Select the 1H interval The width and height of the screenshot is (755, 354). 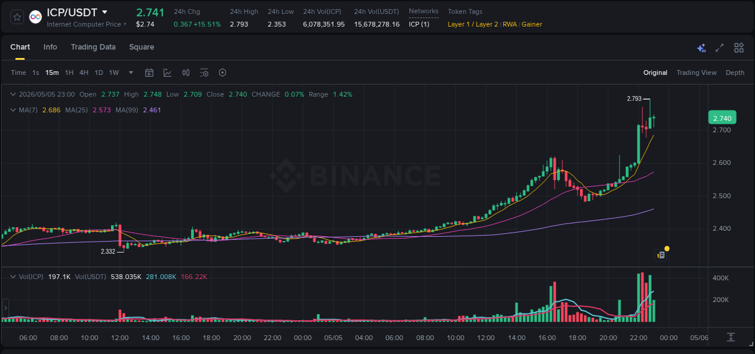(69, 72)
